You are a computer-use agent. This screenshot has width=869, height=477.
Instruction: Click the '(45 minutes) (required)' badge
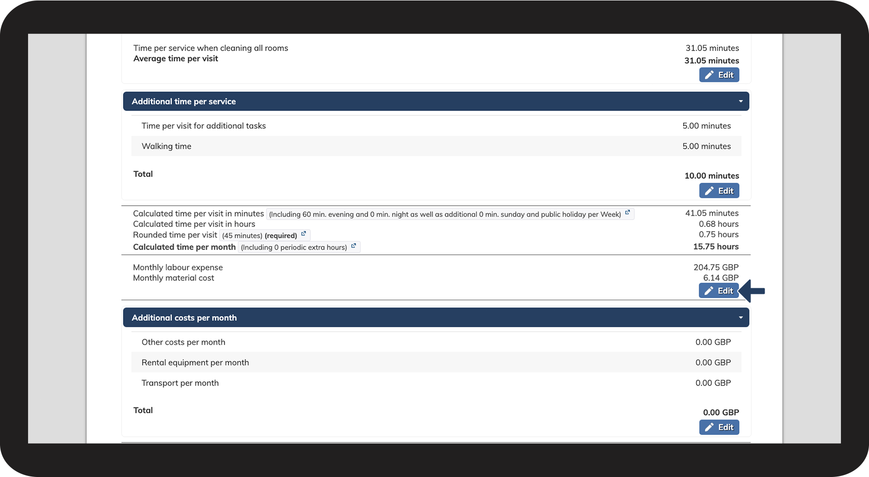[259, 235]
